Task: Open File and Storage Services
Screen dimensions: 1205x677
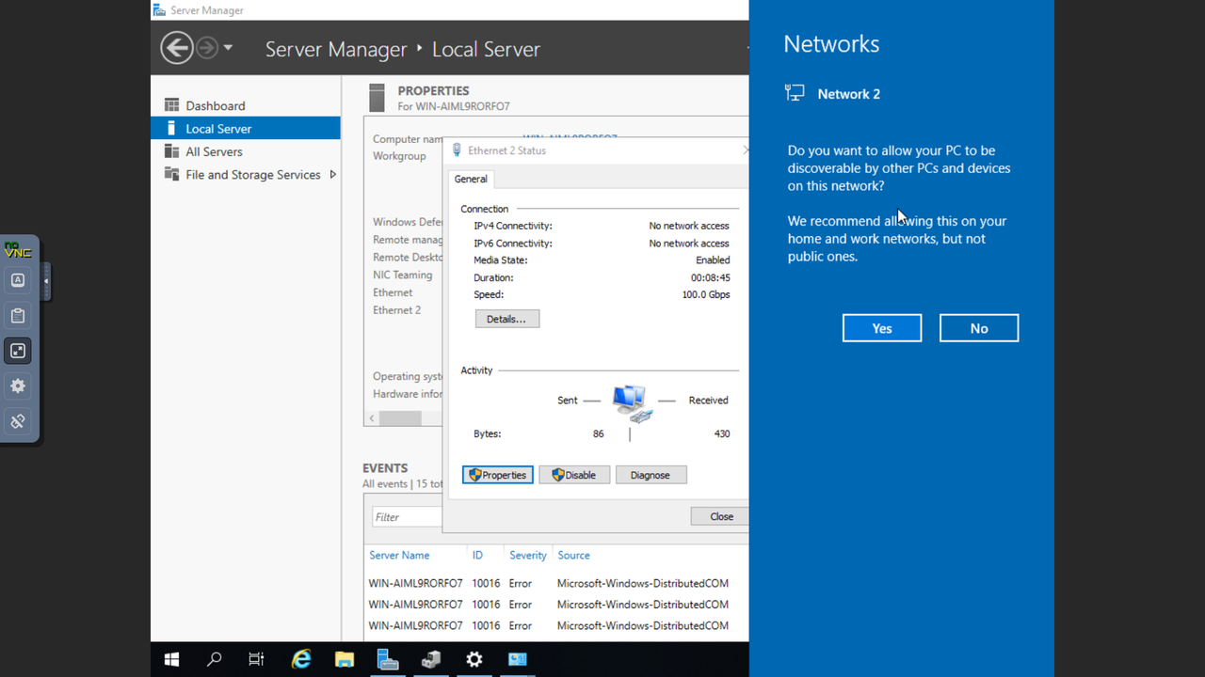Action: (252, 174)
